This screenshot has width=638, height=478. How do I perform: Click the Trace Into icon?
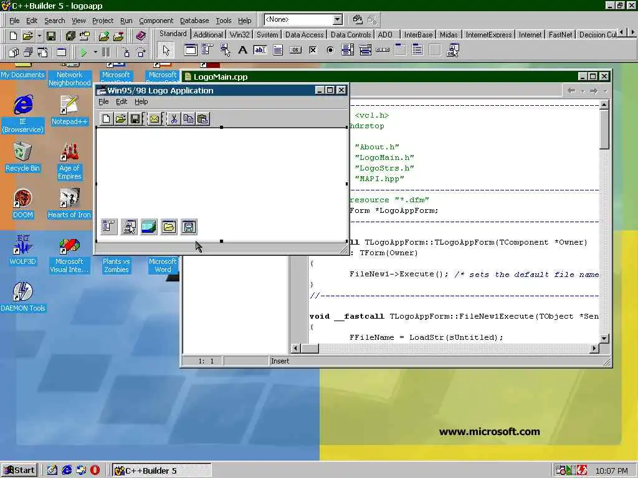[126, 52]
